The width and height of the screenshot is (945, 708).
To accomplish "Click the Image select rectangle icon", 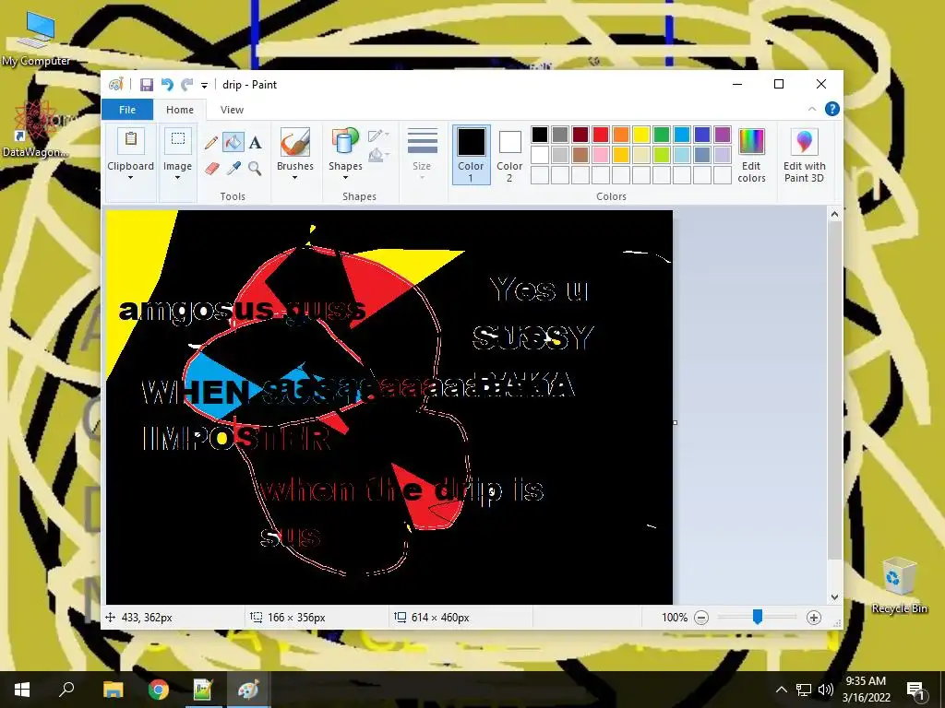I will coord(178,141).
